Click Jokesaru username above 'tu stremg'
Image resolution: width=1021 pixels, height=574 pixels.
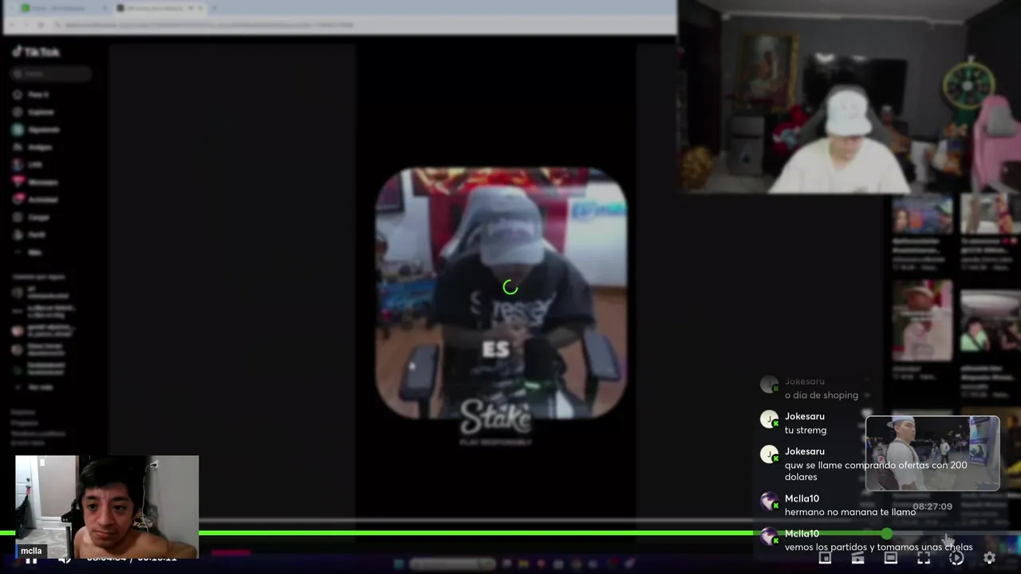click(x=805, y=416)
